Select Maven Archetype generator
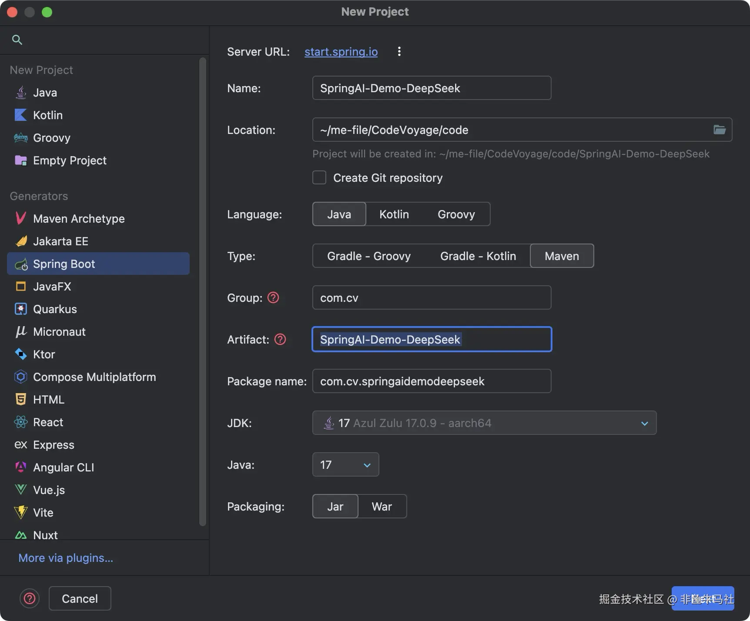 click(x=78, y=219)
